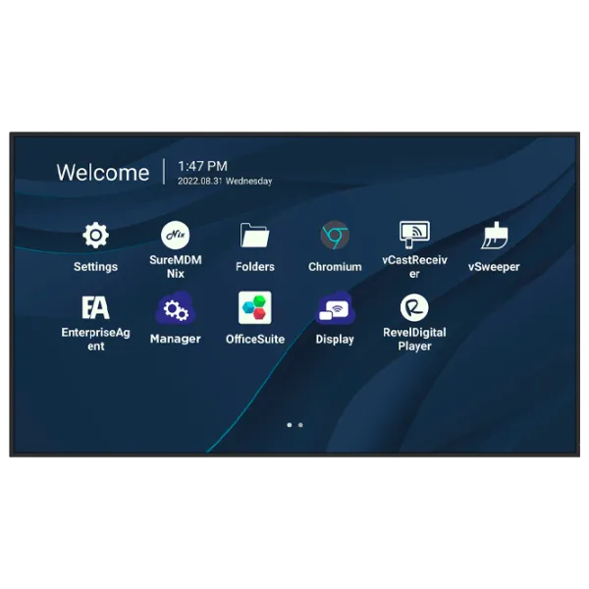This screenshot has height=589, width=589.
Task: Open the vCastReceiver app icon
Action: [414, 234]
